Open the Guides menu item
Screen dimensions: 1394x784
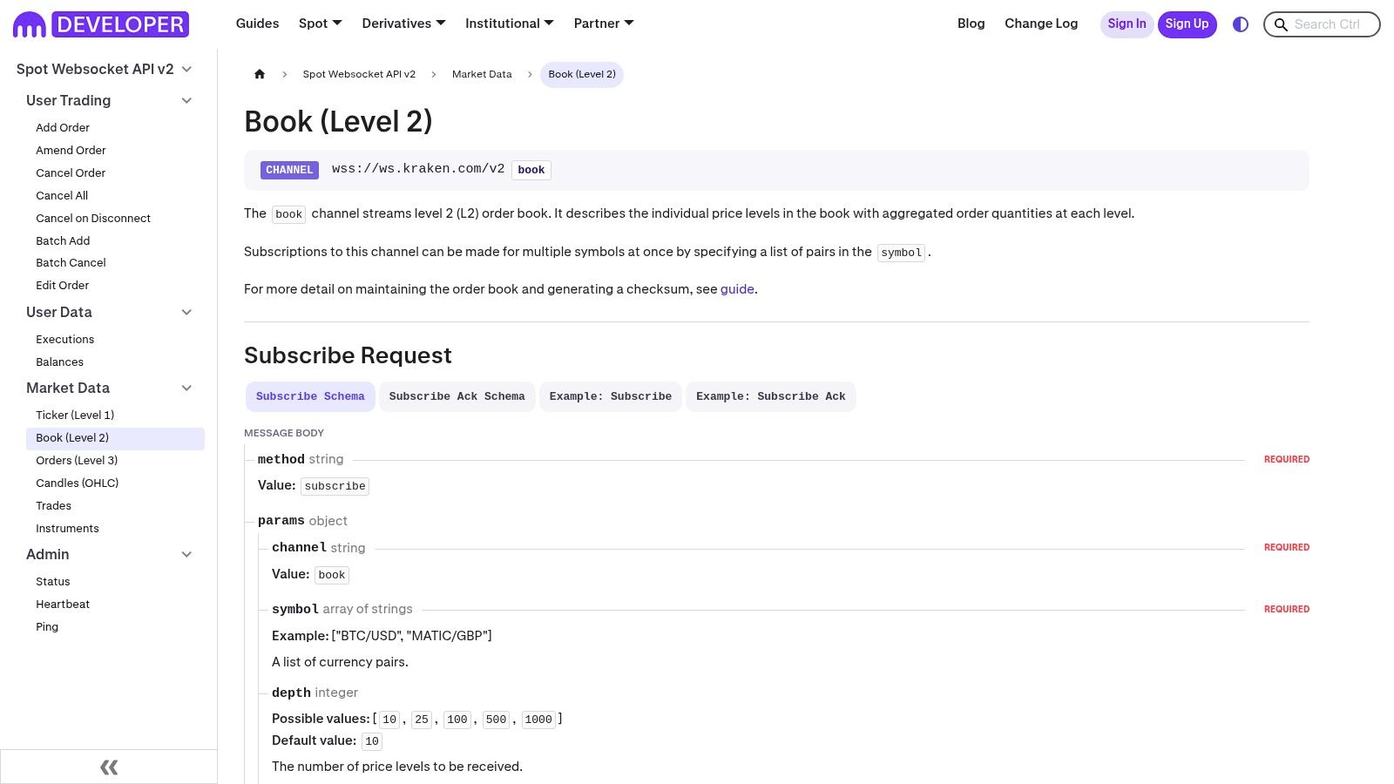tap(257, 24)
